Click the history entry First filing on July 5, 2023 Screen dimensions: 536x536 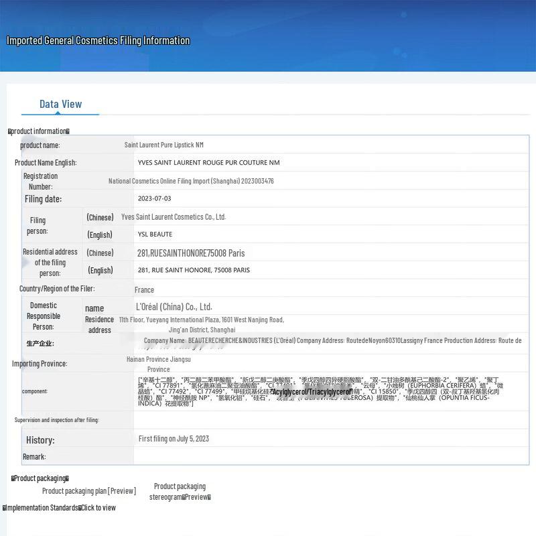(x=174, y=439)
